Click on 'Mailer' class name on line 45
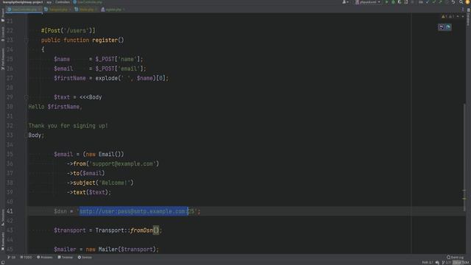 (x=108, y=250)
